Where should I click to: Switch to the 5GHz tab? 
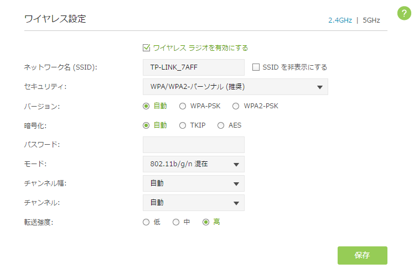tap(371, 20)
